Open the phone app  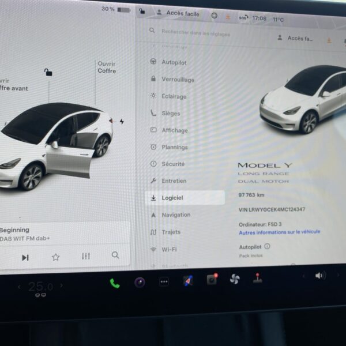coord(115,283)
